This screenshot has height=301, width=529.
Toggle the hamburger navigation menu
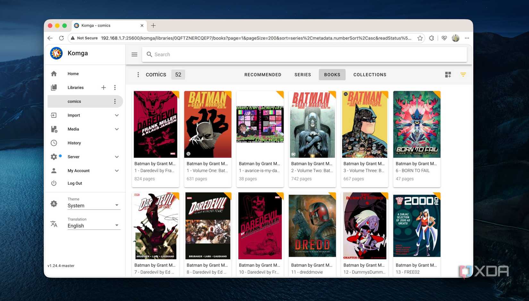coord(134,54)
